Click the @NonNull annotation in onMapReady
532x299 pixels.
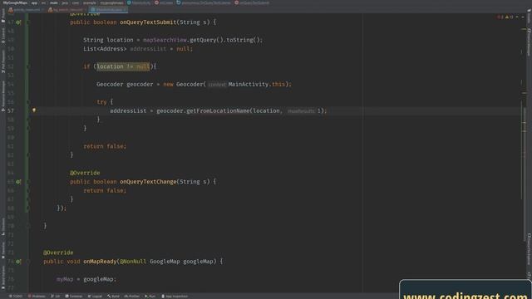click(x=133, y=262)
